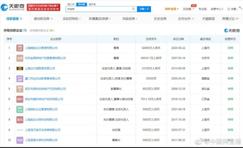The width and height of the screenshot is (243, 148).
Task: Click the 7913.18万人民币 capital cell
Action: pos(151,99)
